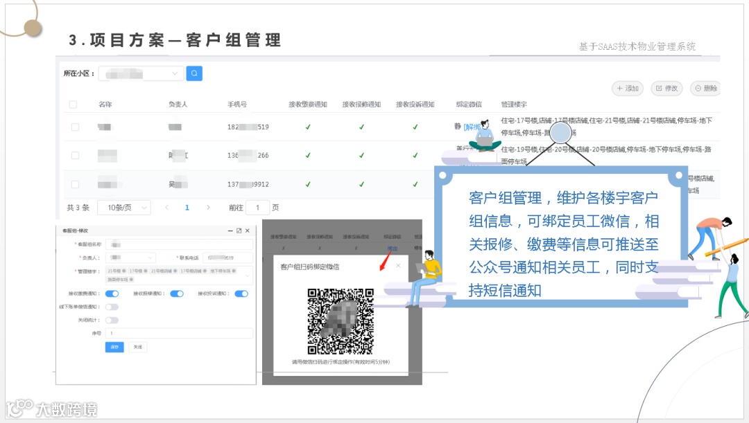
Task: Click the WeChat binding QR code
Action: tap(340, 321)
